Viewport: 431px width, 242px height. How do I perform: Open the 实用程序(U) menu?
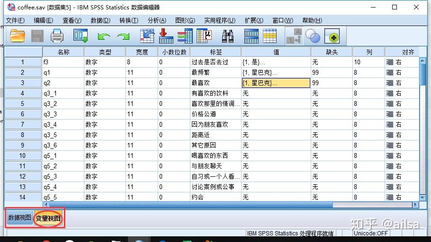[220, 20]
